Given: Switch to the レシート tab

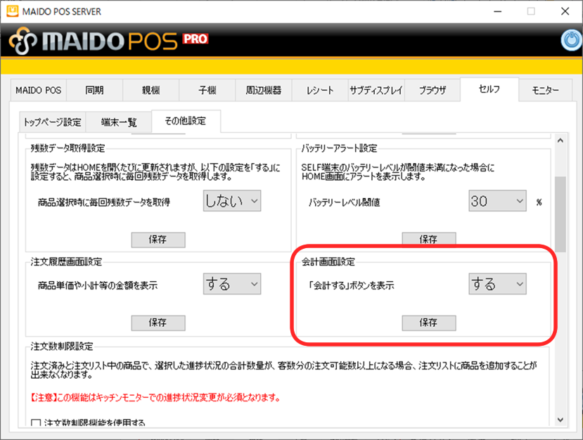Looking at the screenshot, I should click(x=320, y=90).
